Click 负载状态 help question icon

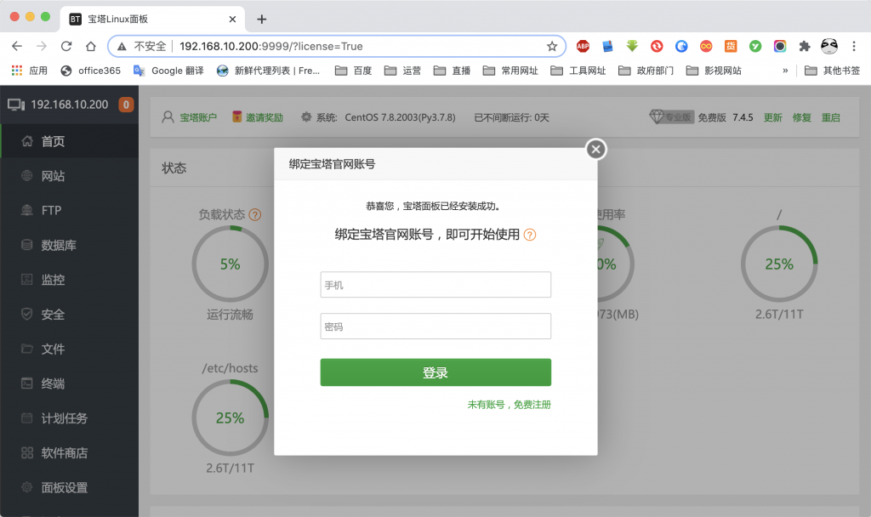pyautogui.click(x=255, y=215)
